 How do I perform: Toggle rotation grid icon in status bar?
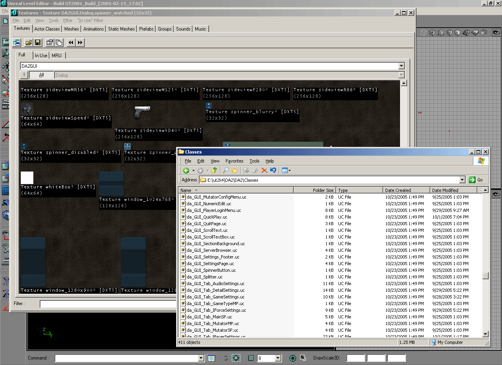[x=293, y=358]
